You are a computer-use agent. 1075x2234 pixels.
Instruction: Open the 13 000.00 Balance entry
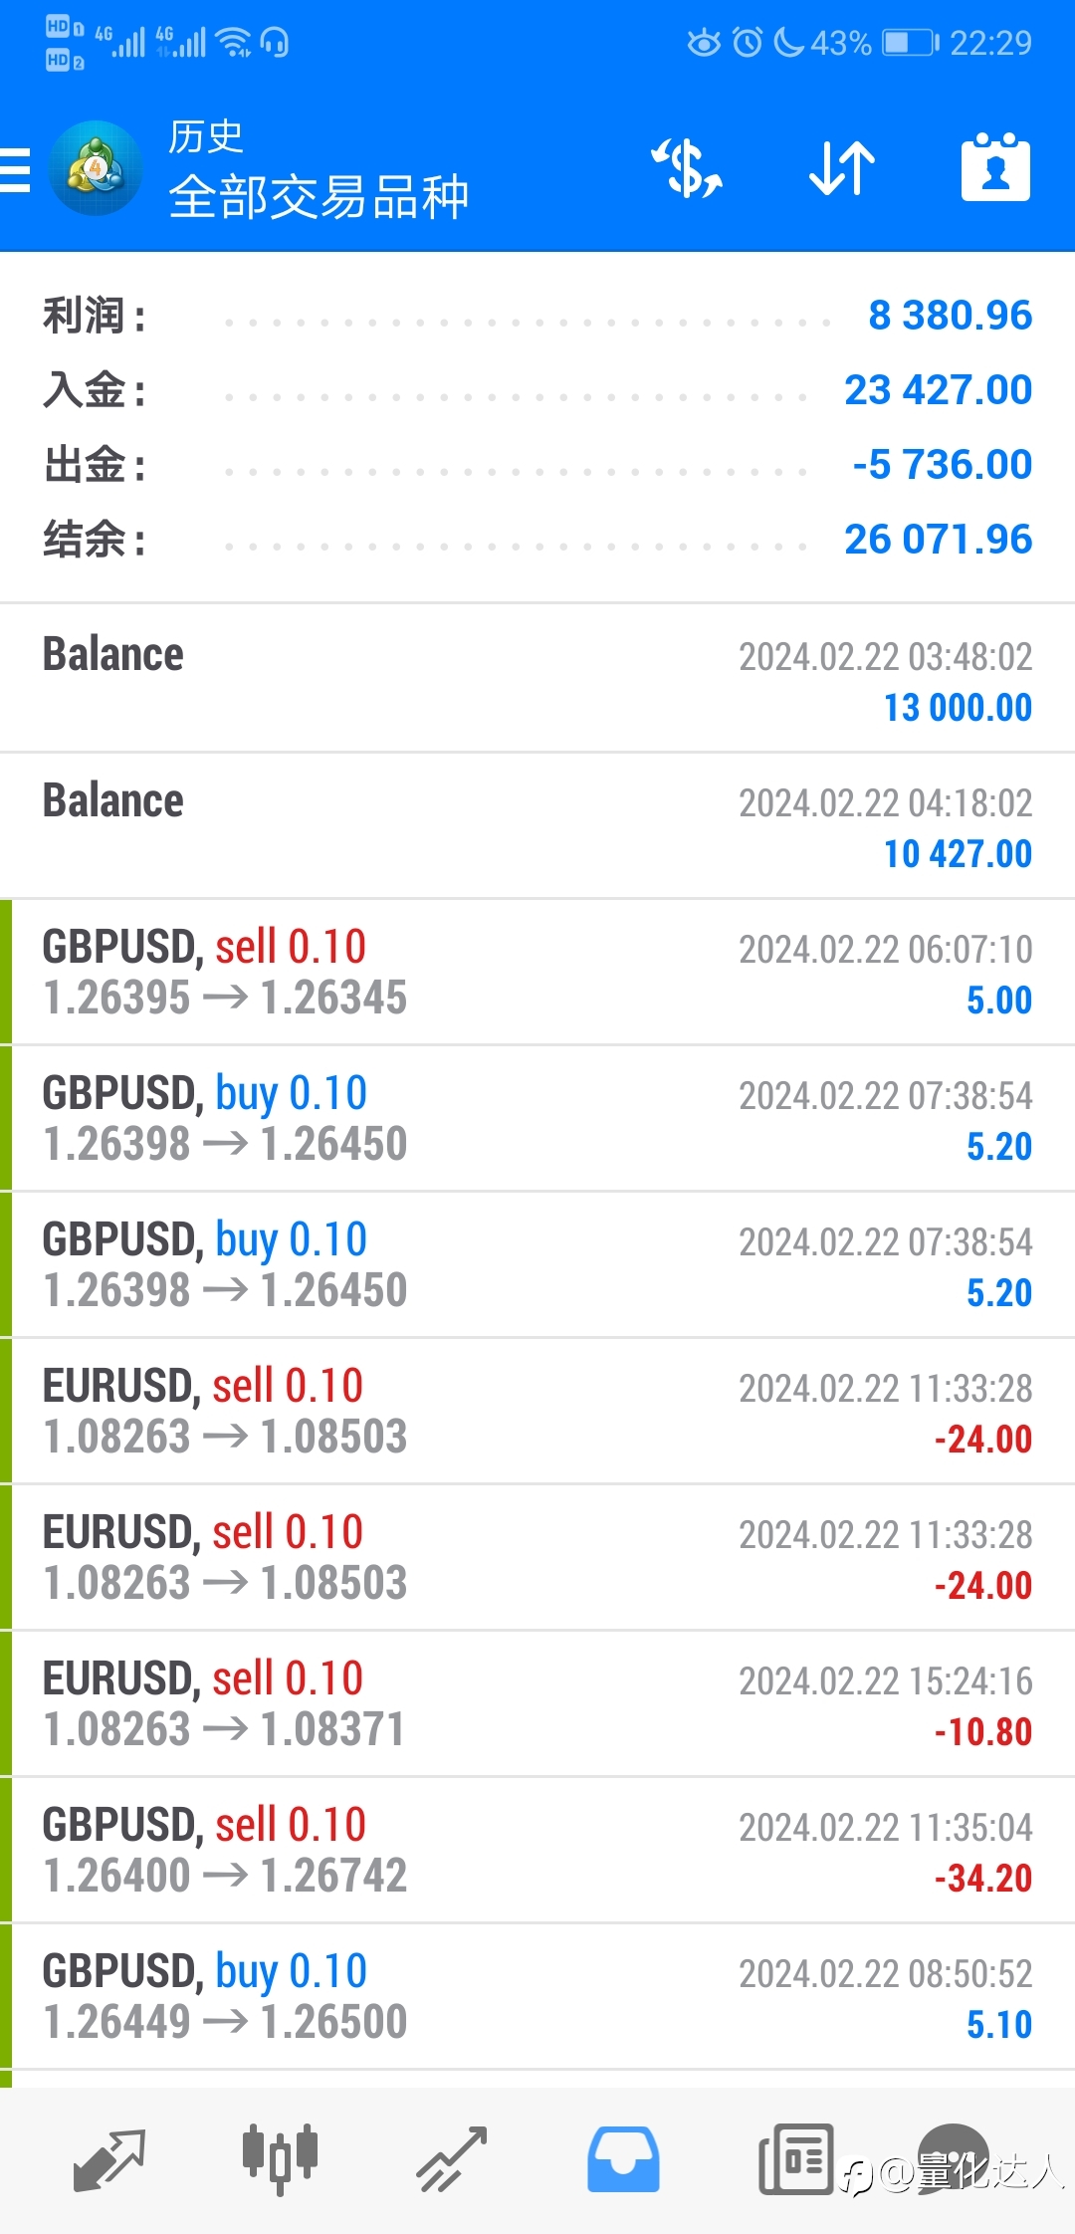coord(537,679)
